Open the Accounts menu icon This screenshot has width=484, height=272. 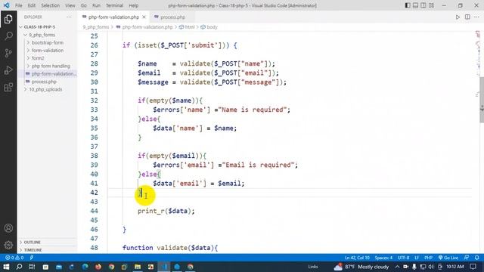(x=8, y=228)
